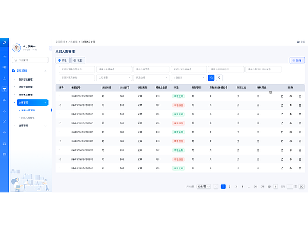Click the 新增 button at the top right
The image size is (308, 231).
(x=297, y=60)
